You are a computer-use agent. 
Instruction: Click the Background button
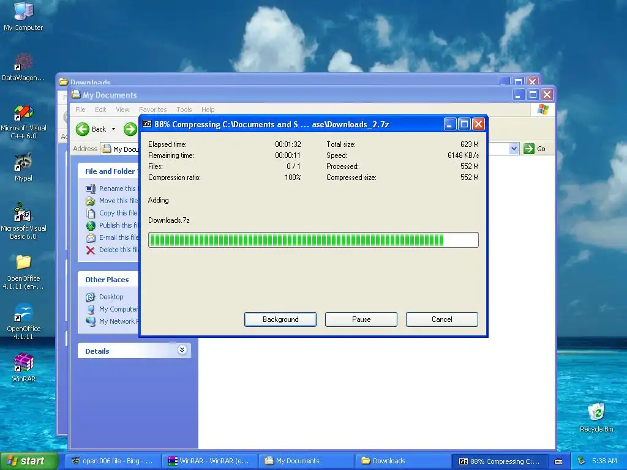pos(280,319)
